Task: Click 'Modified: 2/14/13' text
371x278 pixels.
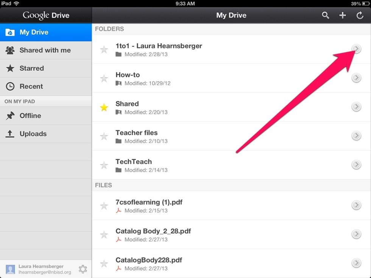Action: click(146, 170)
